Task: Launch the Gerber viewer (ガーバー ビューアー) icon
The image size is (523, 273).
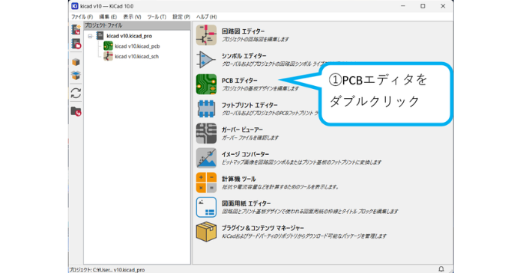Action: 206,133
